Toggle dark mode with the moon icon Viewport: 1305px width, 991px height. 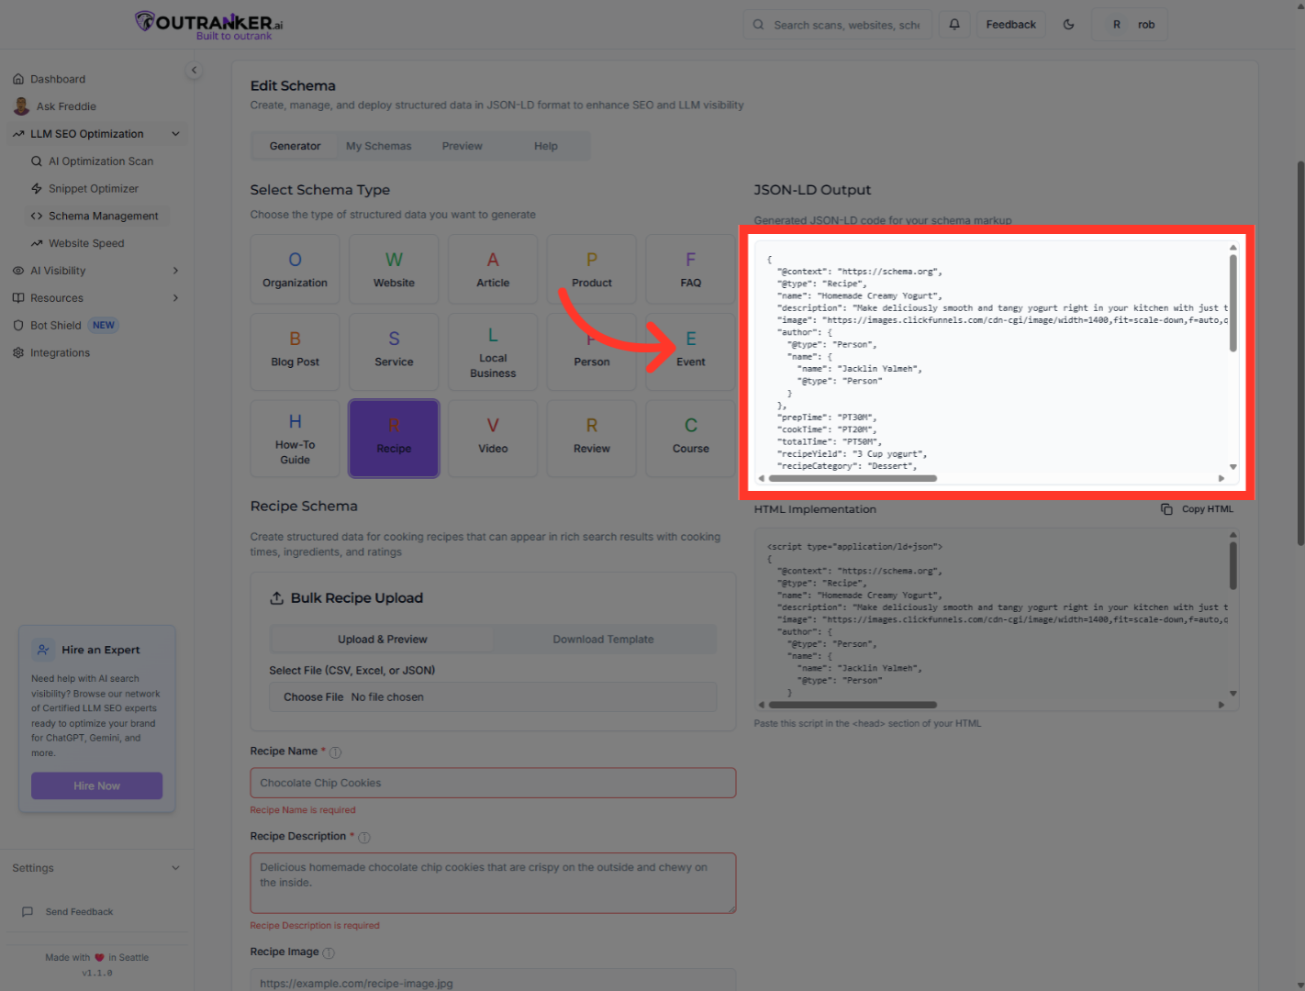1068,24
